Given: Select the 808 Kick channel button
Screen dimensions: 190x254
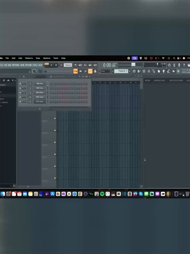Looking at the screenshot, I should pos(39,84).
